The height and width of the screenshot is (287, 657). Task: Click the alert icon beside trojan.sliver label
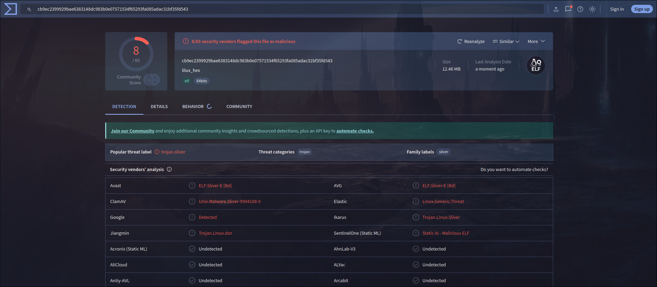157,152
